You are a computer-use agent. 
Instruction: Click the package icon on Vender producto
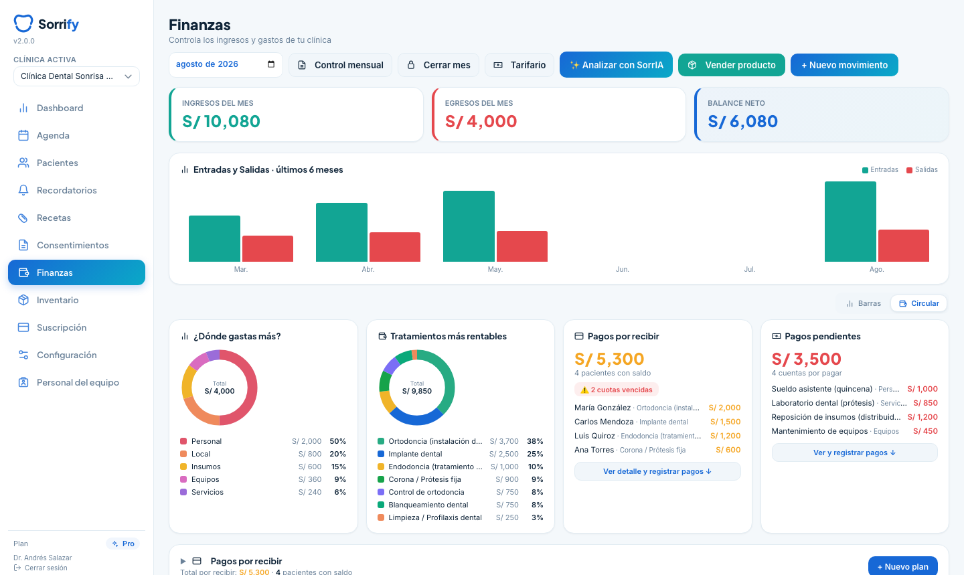(x=692, y=65)
